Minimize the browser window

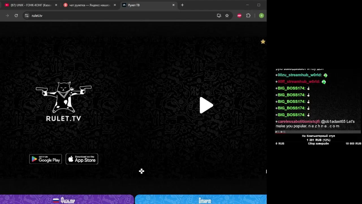pyautogui.click(x=247, y=5)
